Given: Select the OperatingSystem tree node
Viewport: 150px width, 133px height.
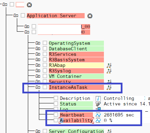Looking at the screenshot, I should (x=76, y=43).
